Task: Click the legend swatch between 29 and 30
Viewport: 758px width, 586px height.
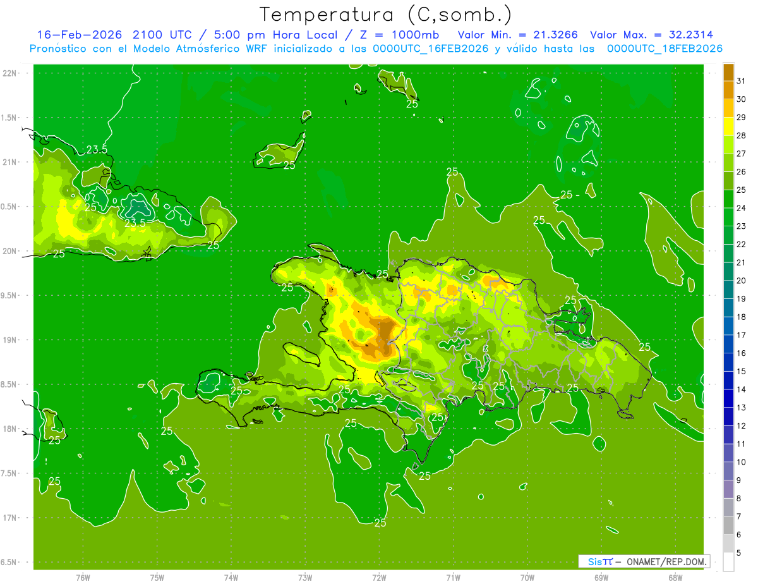Action: click(x=728, y=108)
